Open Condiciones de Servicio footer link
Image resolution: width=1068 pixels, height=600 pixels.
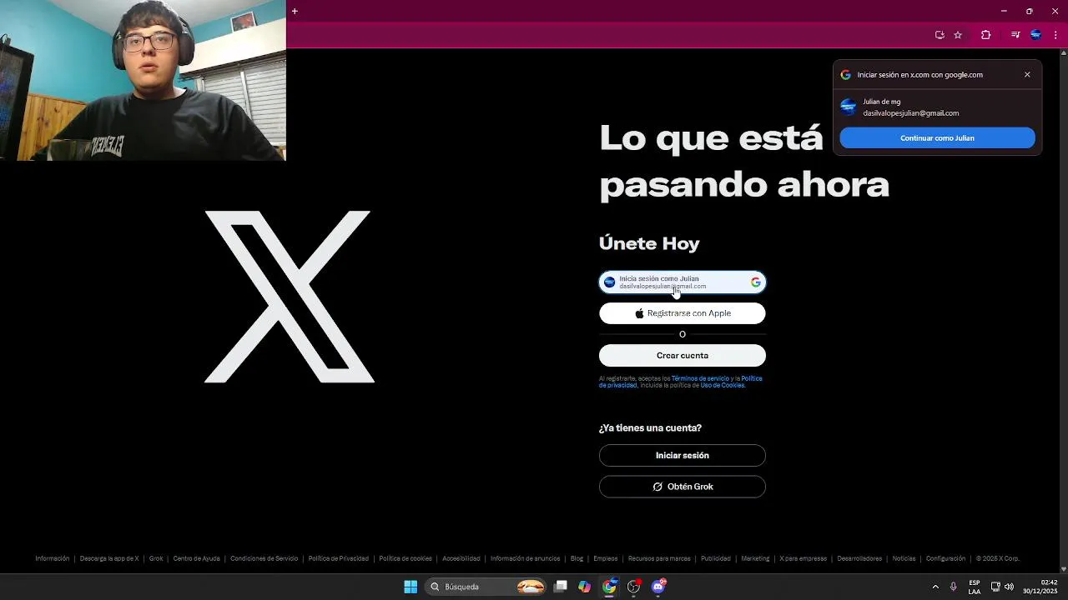[264, 558]
